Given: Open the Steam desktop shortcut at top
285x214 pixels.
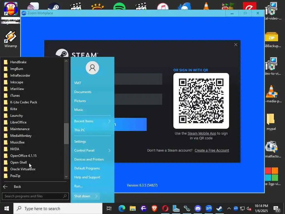Looking at the screenshot, I should (x=54, y=6).
